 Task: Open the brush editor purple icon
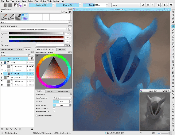(20, 5)
